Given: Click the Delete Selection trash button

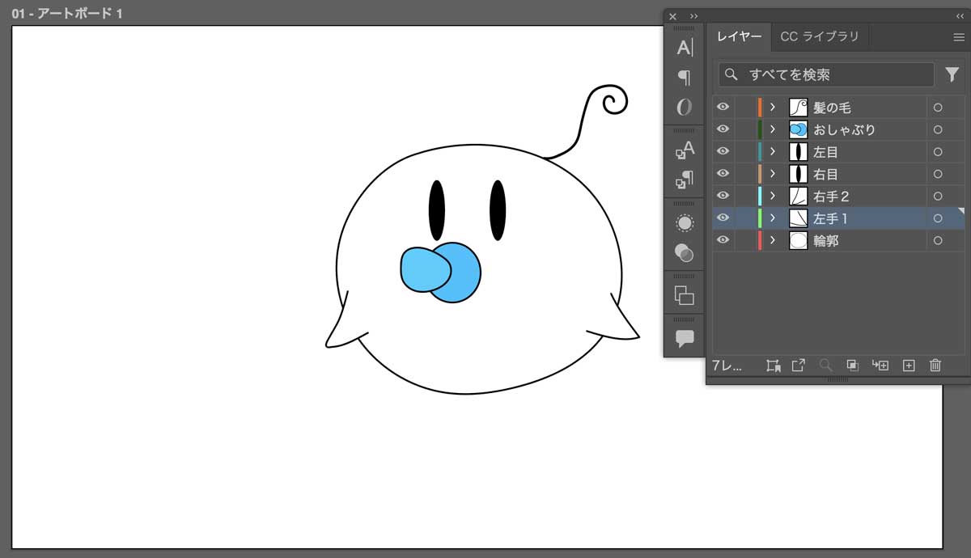Looking at the screenshot, I should pyautogui.click(x=935, y=366).
